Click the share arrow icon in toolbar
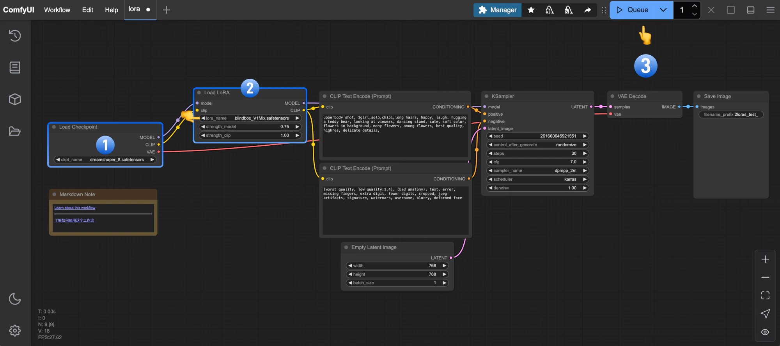Screen dimensions: 780x346 (x=587, y=10)
